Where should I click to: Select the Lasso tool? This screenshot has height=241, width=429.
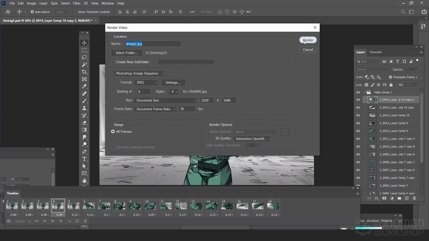click(84, 57)
